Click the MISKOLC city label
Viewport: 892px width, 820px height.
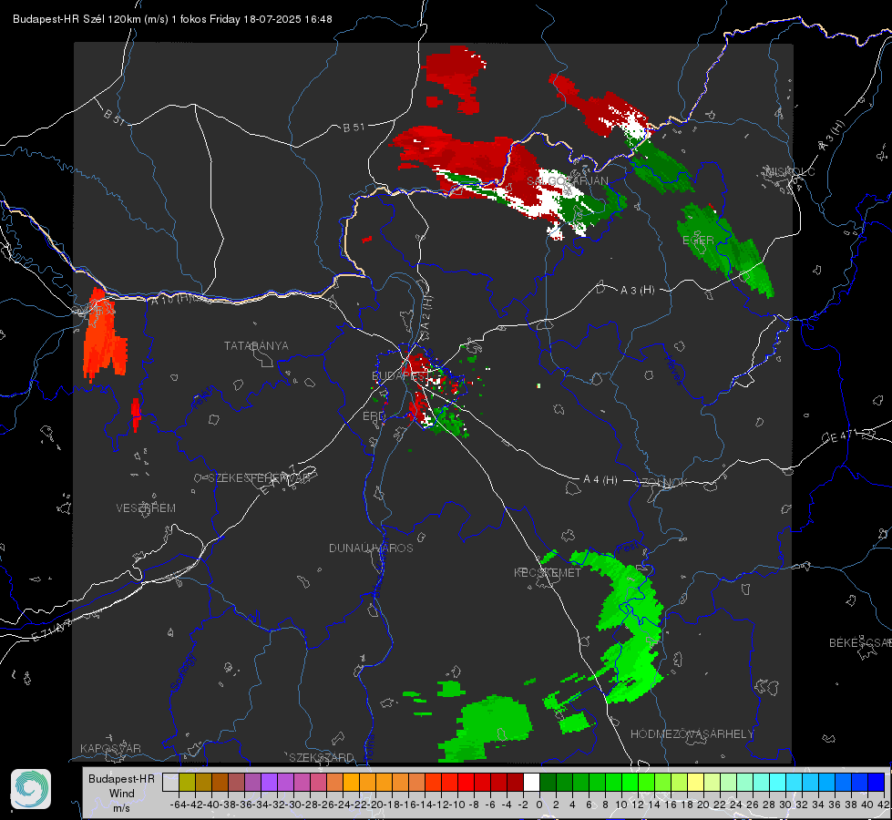(x=791, y=172)
